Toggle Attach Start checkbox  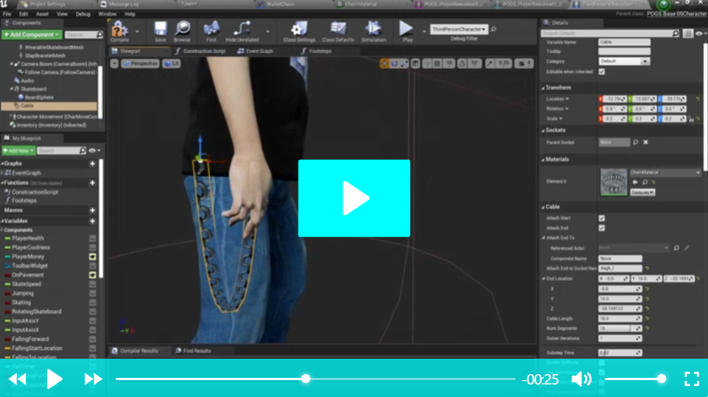tap(601, 218)
